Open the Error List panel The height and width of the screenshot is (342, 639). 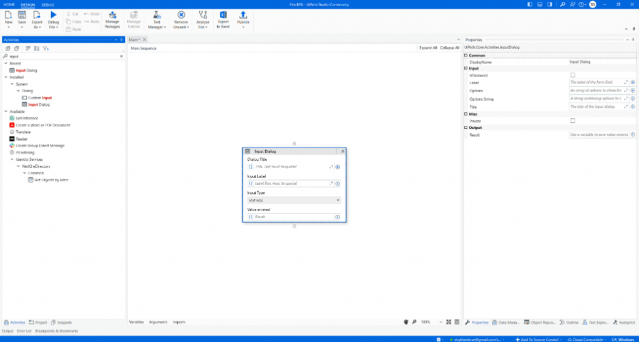[x=24, y=331]
